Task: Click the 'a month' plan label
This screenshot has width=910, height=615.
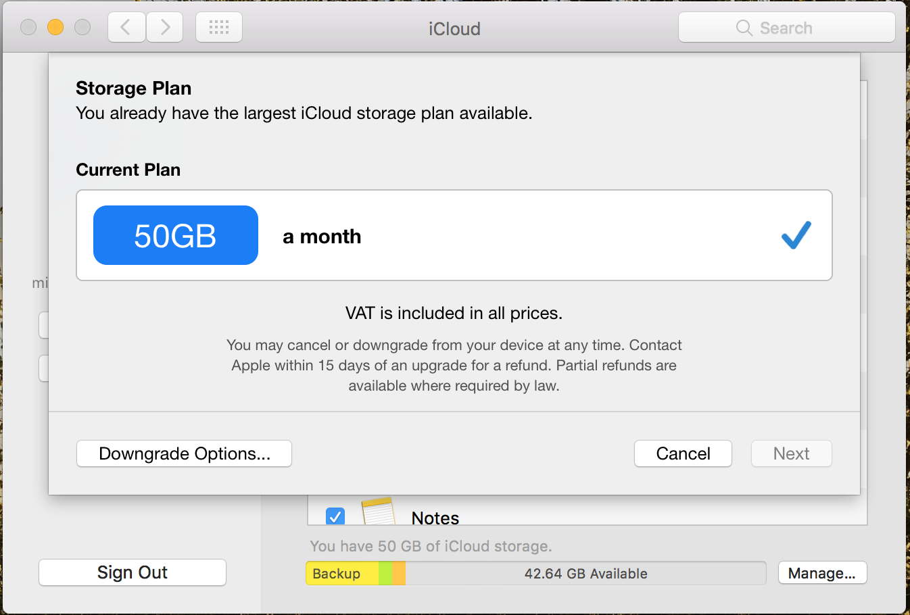Action: pos(322,237)
